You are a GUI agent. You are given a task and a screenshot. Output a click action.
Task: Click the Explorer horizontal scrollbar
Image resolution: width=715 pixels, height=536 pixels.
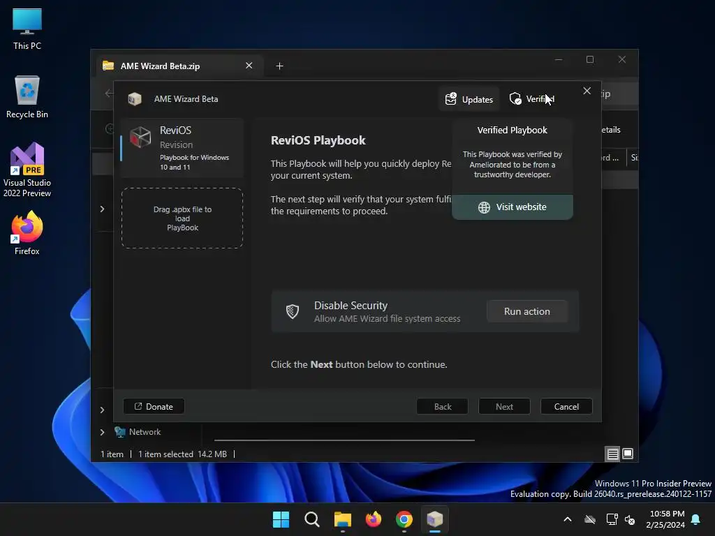coord(344,440)
